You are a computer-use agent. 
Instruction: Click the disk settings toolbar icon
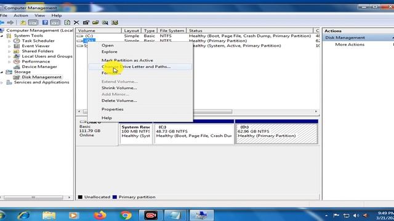[115, 23]
